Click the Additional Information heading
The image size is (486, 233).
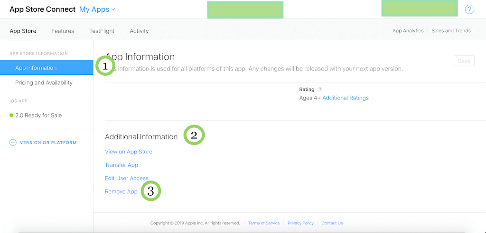(141, 137)
